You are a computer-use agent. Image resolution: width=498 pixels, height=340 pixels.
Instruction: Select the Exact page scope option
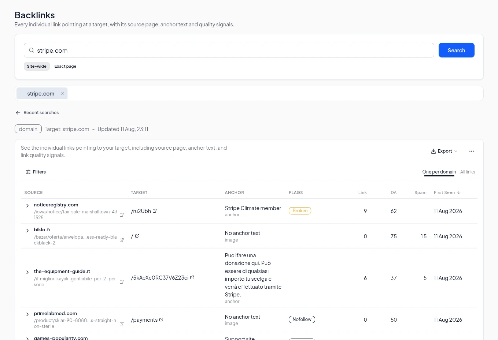click(65, 66)
